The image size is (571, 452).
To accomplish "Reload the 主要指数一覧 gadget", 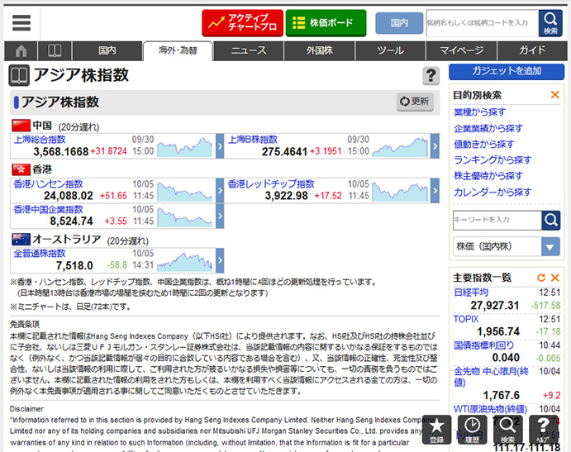I will (x=541, y=278).
